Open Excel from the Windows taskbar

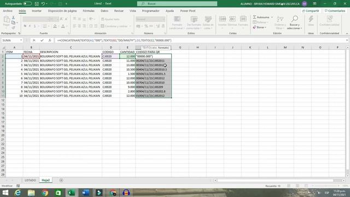pos(72,193)
